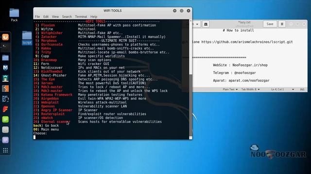
Task: Click the '6) Osrfconsole' entry
Action: [x=49, y=44]
